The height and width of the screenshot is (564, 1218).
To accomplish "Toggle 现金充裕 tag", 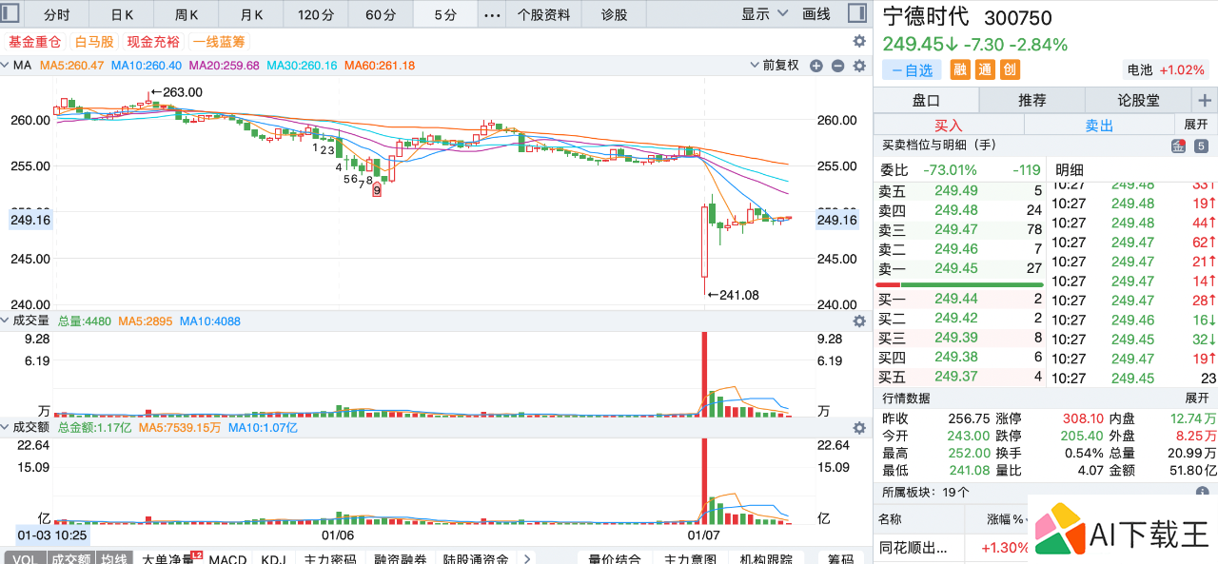I will (x=153, y=42).
